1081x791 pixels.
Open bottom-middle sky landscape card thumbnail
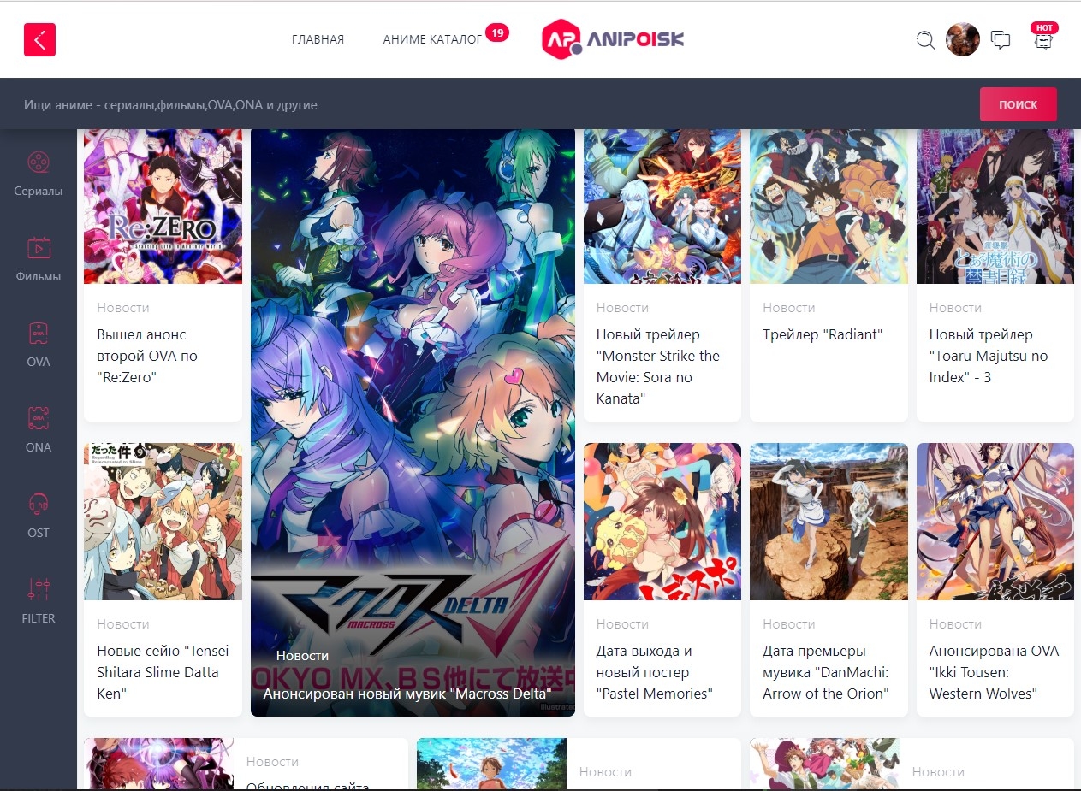[x=491, y=764]
